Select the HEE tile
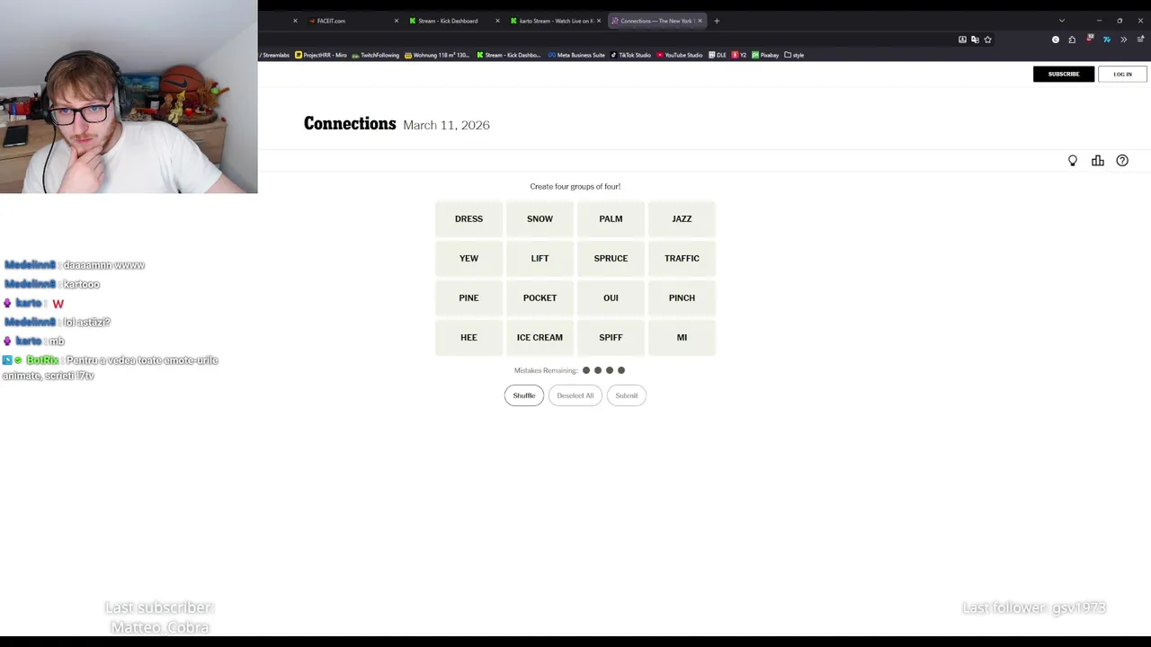Screen dimensions: 1151x647 pyautogui.click(x=468, y=337)
